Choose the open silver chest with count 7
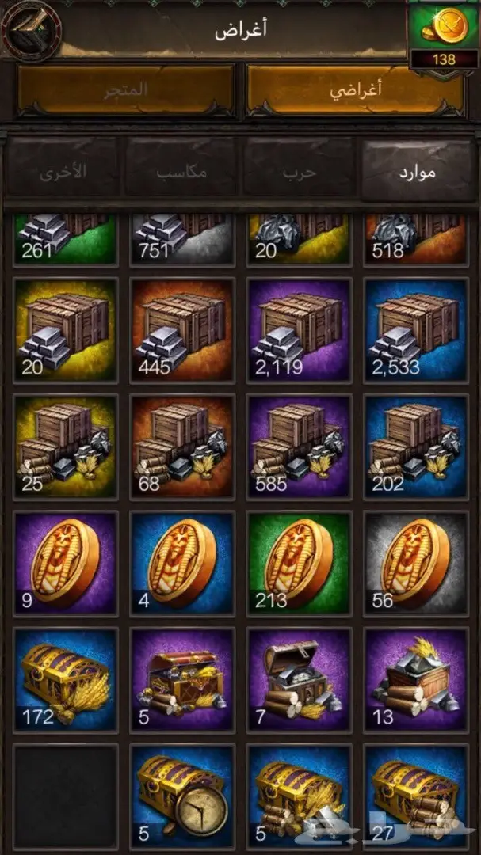The height and width of the screenshot is (855, 481). tap(300, 680)
